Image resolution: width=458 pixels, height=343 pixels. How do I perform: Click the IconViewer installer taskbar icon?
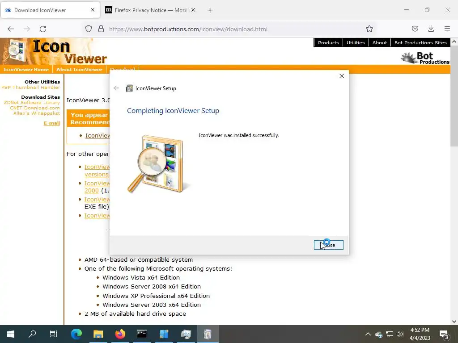click(x=208, y=334)
